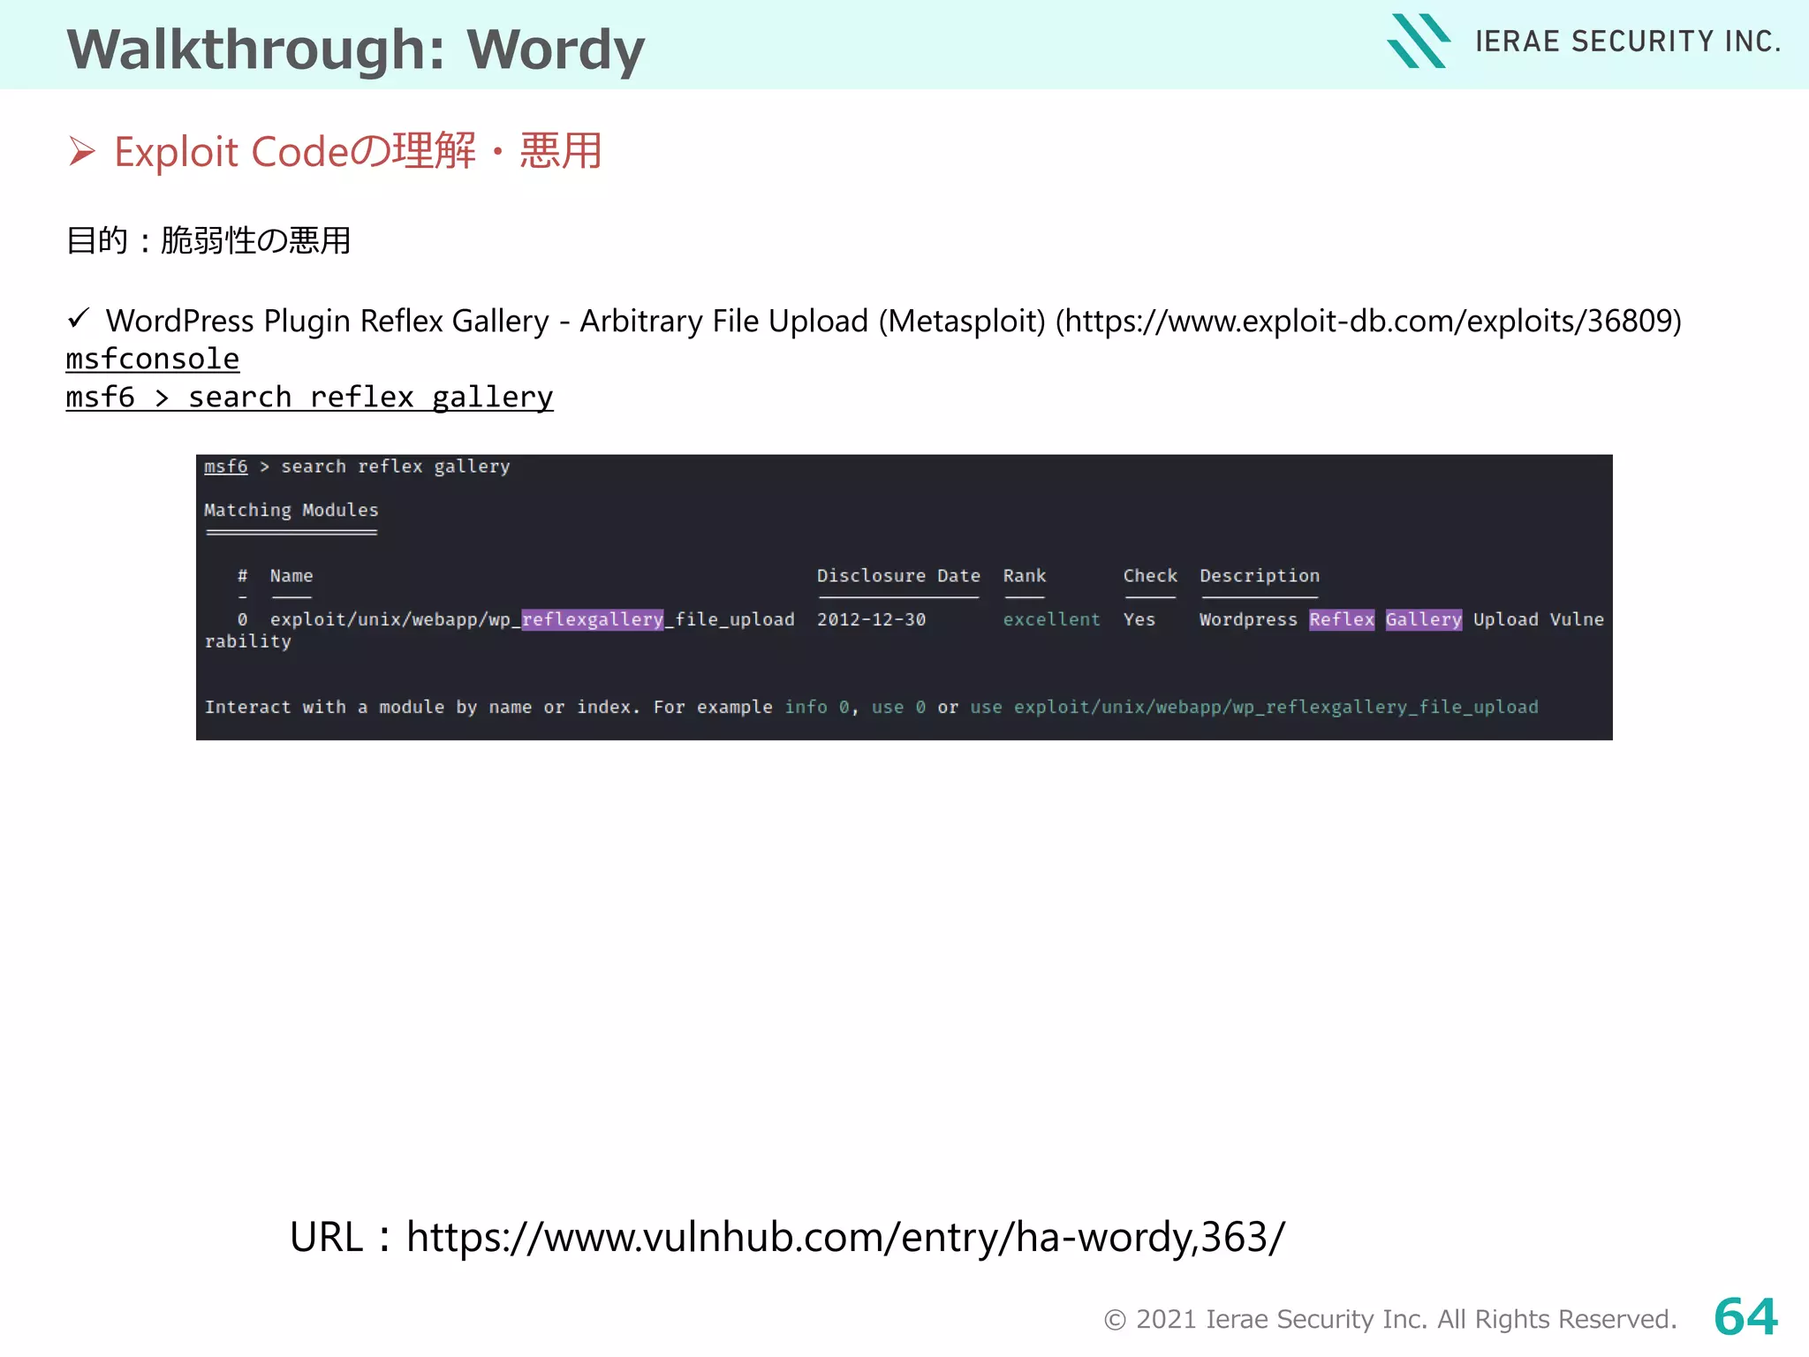Click the 'Disclosure Date' column header
The image size is (1809, 1357).
point(898,576)
